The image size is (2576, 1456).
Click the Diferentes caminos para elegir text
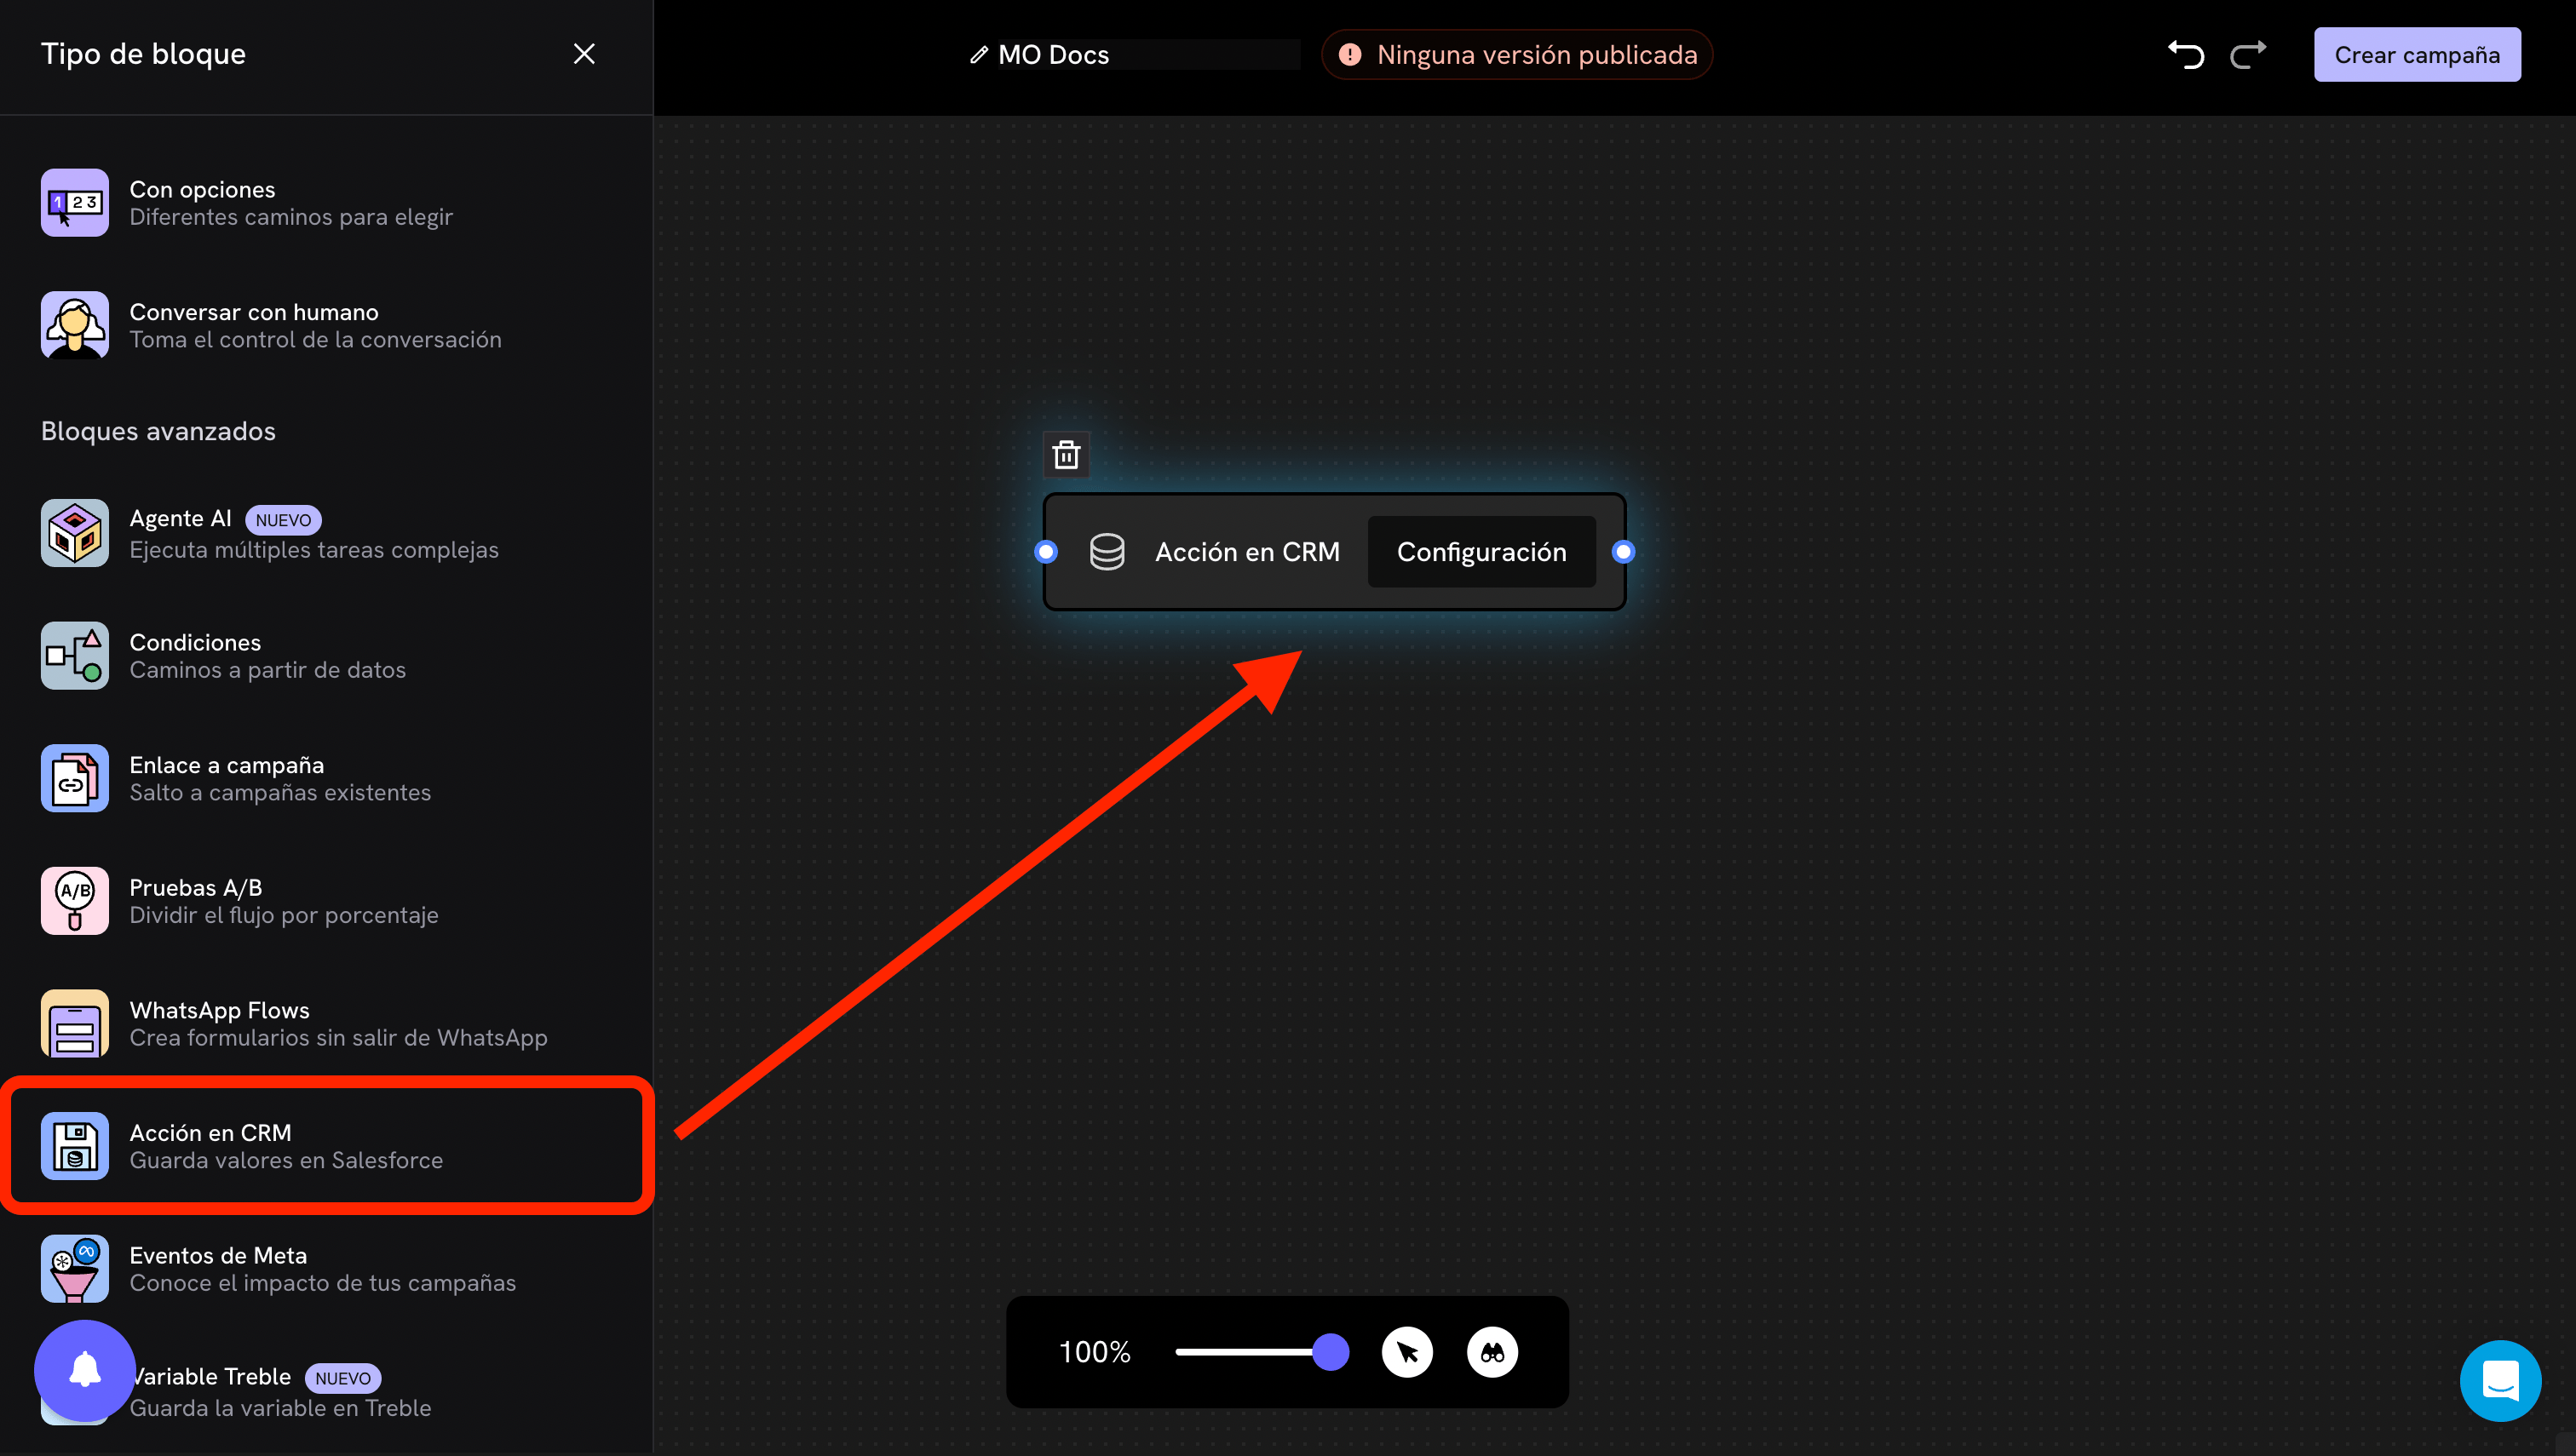pyautogui.click(x=291, y=217)
